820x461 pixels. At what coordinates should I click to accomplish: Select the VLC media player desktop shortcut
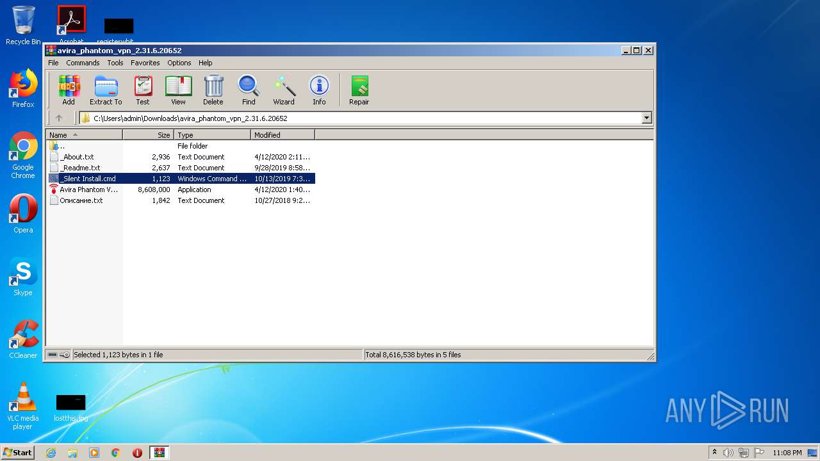(x=23, y=406)
